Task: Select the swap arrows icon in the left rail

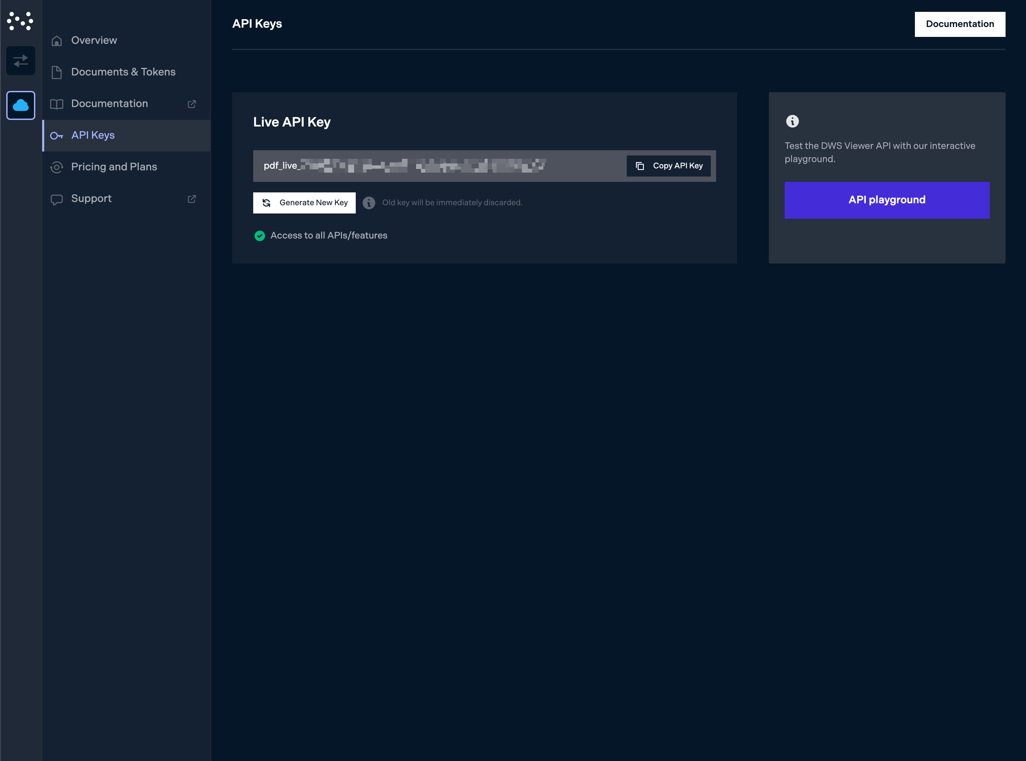Action: pyautogui.click(x=20, y=60)
